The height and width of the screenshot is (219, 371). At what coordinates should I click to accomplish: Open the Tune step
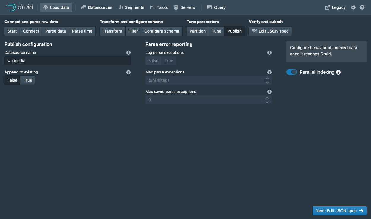(x=217, y=31)
